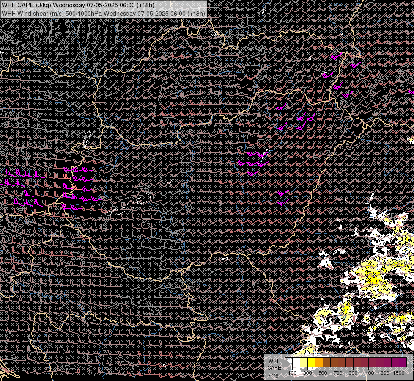Click the WRF CAPE (J/kg) title line
The width and height of the screenshot is (414, 381).
tap(78, 5)
